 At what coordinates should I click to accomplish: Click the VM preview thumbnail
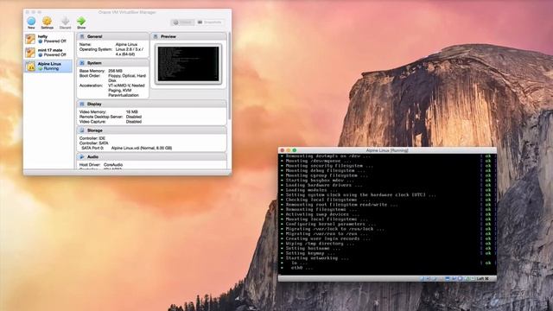coord(188,64)
